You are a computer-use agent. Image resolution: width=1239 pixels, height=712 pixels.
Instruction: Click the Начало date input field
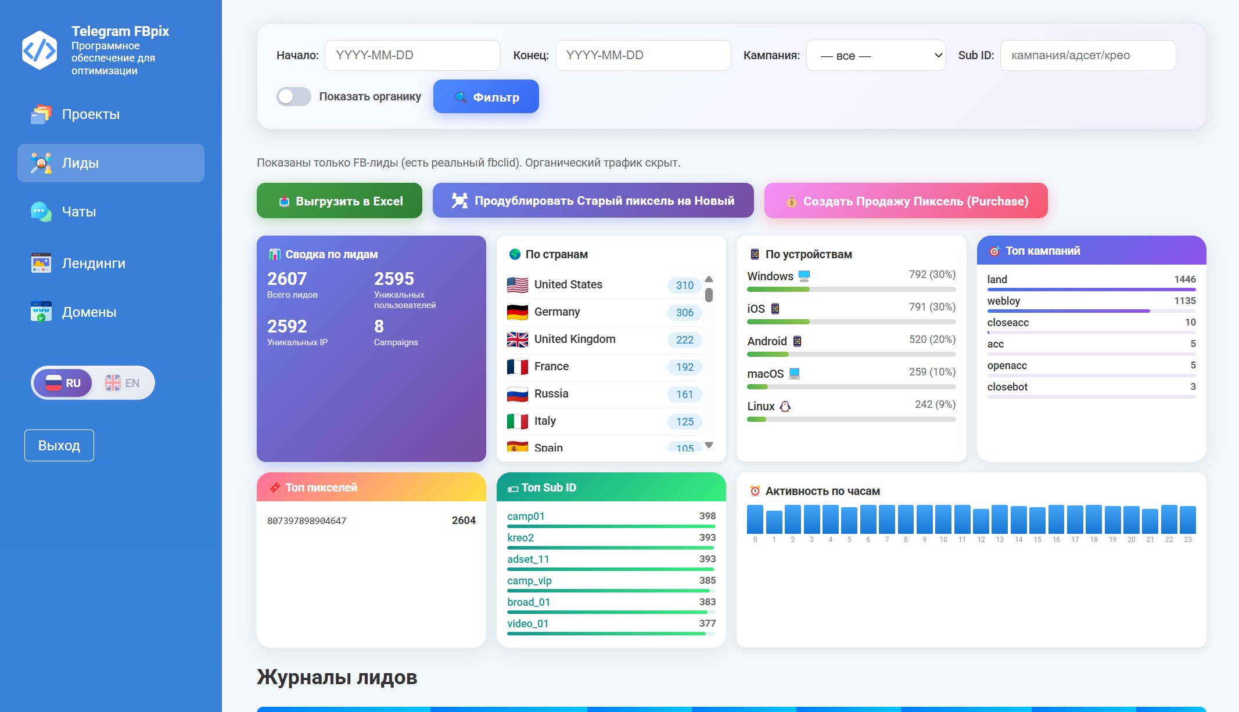point(412,56)
